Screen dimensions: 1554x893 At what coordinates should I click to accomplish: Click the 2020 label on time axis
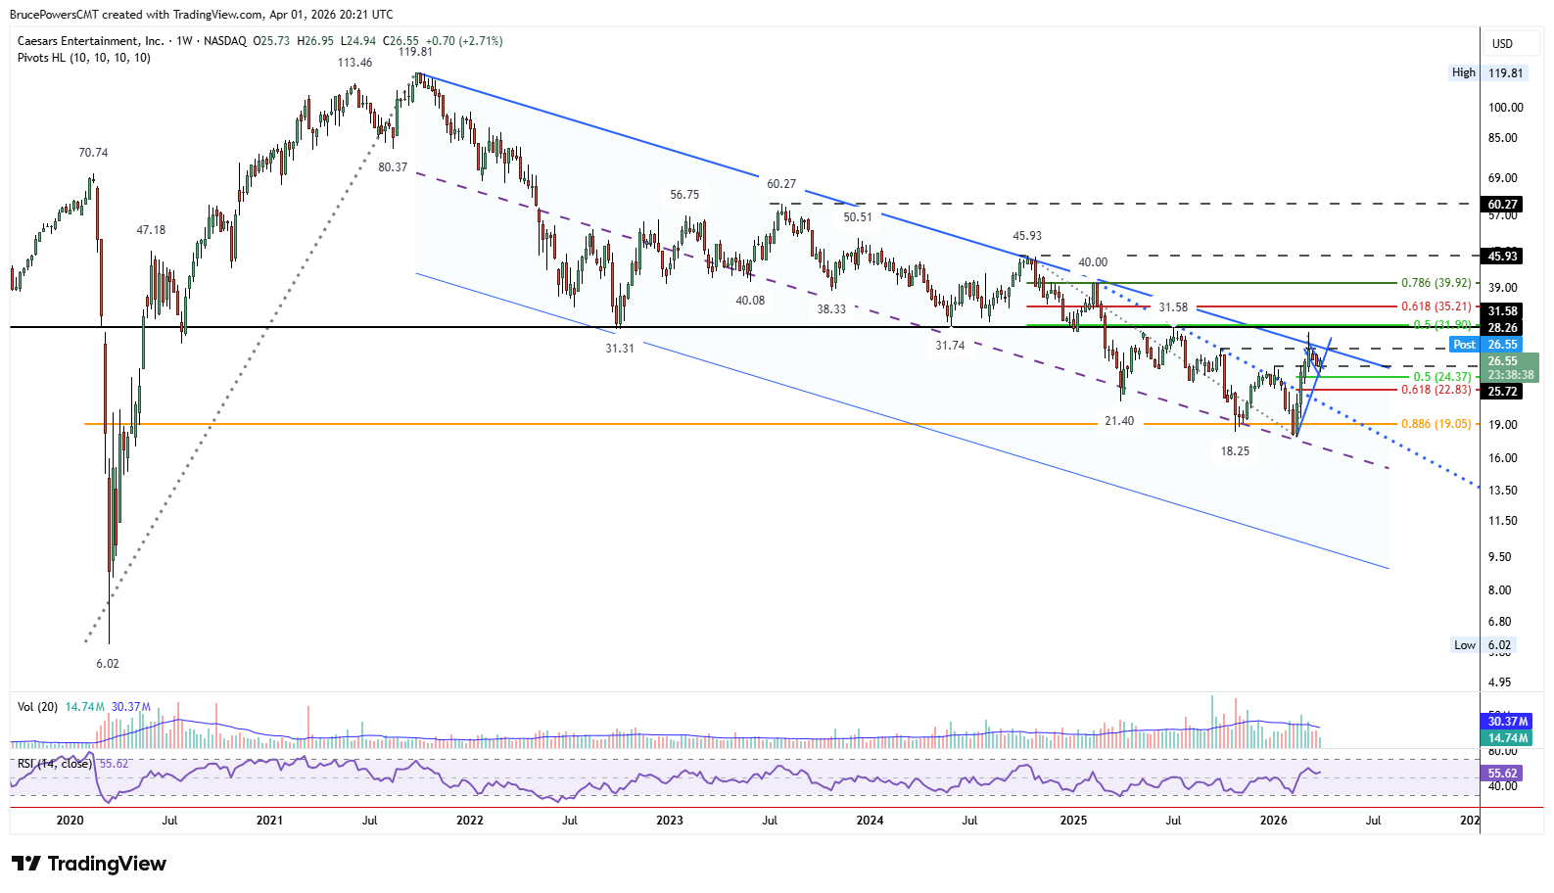pyautogui.click(x=70, y=821)
